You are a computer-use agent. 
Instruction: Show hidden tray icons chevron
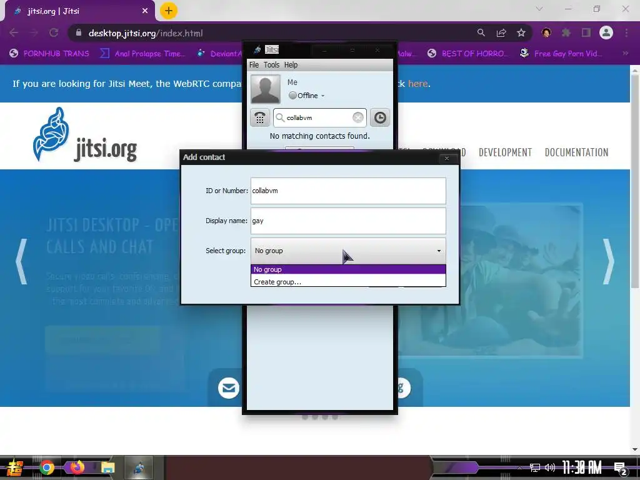coord(519,467)
